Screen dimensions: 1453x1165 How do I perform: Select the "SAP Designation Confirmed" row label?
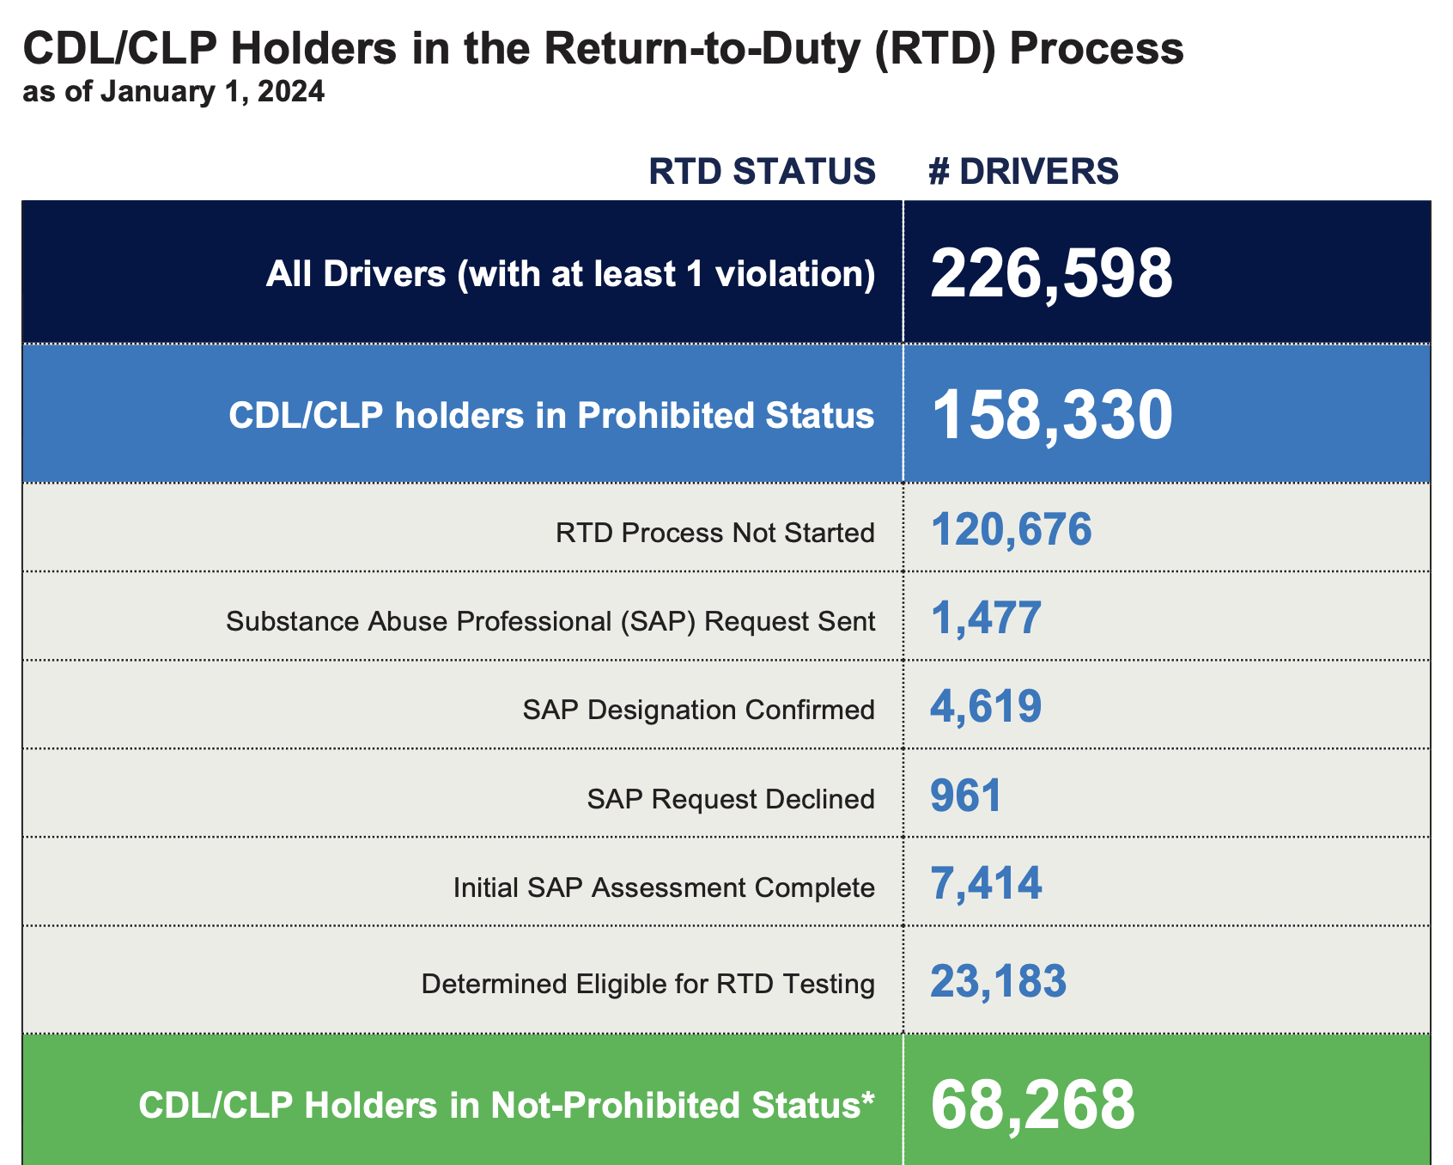tap(698, 710)
